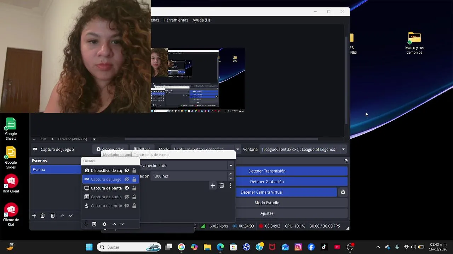
Task: Increase transition duration with up arrow
Action: tap(231, 174)
